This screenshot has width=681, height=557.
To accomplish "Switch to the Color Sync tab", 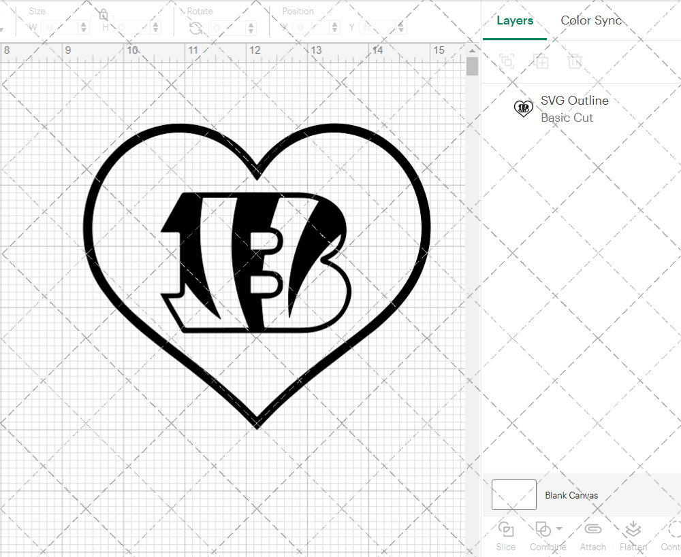I will tap(590, 20).
